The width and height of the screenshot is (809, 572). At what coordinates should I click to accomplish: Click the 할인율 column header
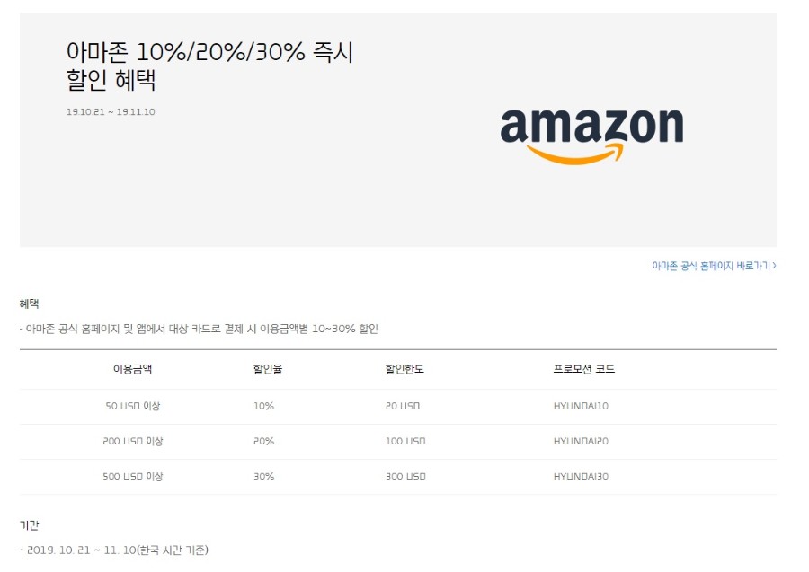267,369
